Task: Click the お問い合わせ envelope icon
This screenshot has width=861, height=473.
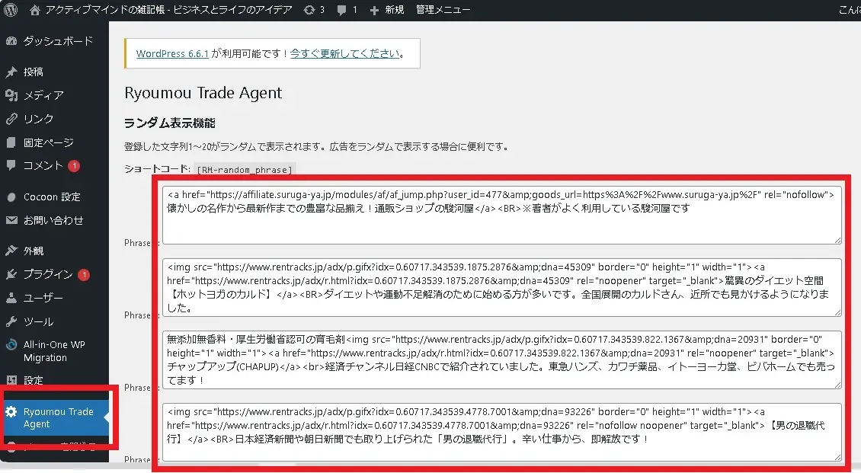Action: click(11, 220)
